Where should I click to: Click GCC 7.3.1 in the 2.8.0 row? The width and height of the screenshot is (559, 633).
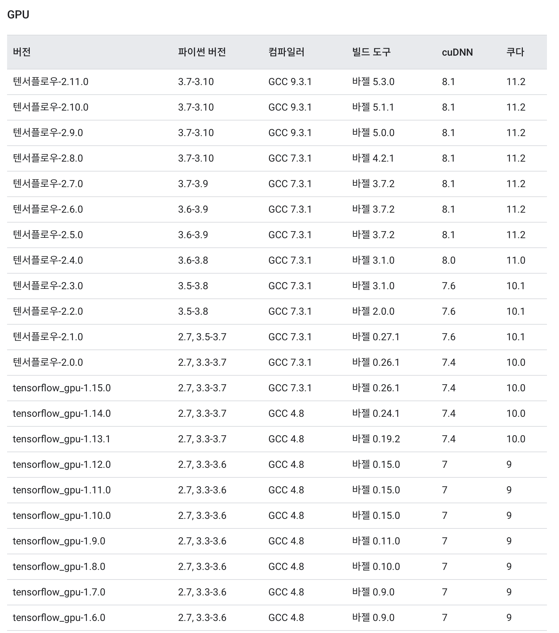point(290,158)
